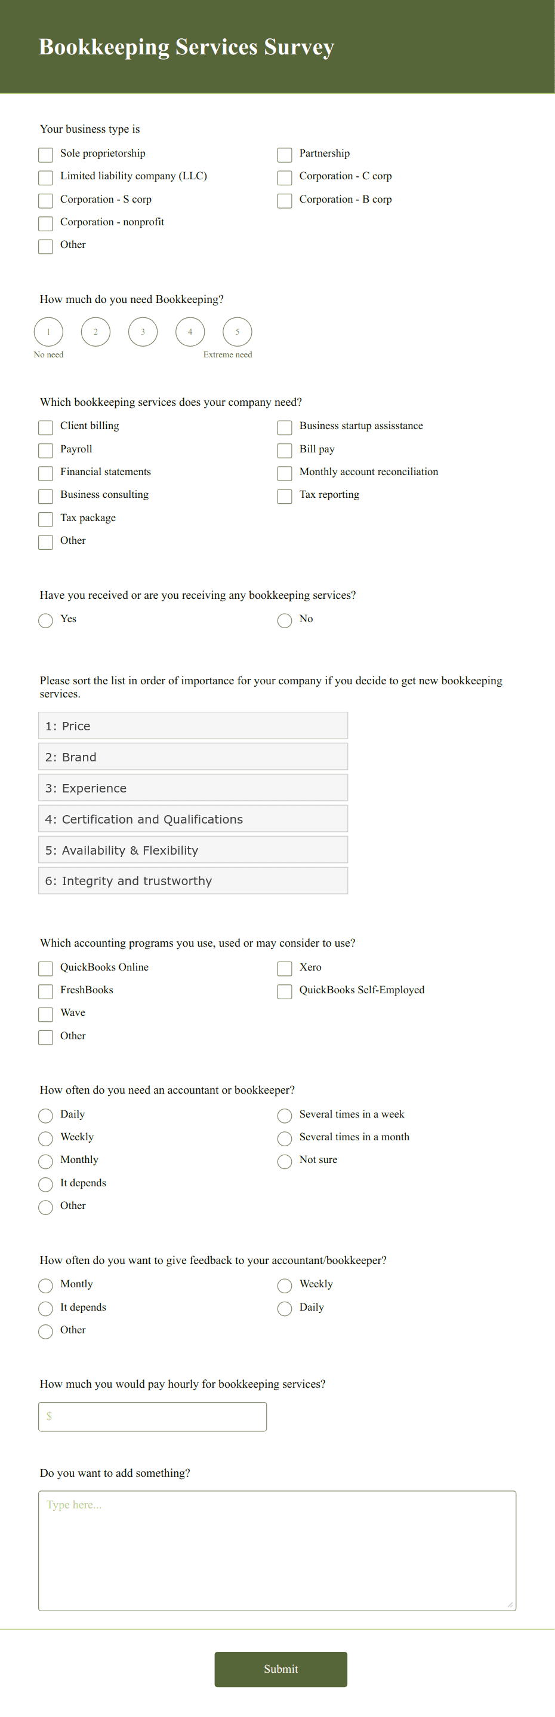
Task: Check Limited liability company (LLC)
Action: pyautogui.click(x=45, y=177)
